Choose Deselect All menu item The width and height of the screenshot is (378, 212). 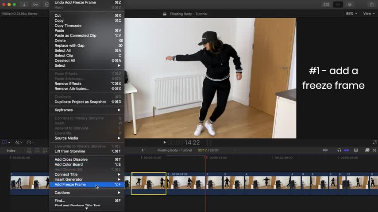point(87,61)
